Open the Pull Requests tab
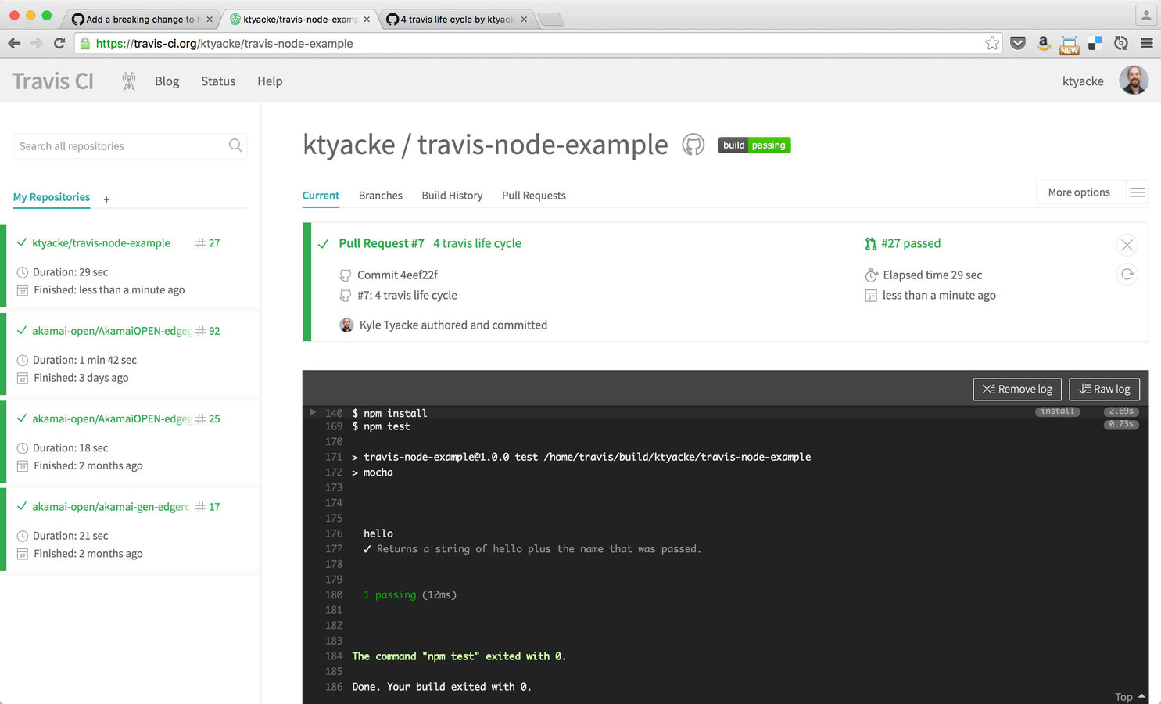 point(534,196)
